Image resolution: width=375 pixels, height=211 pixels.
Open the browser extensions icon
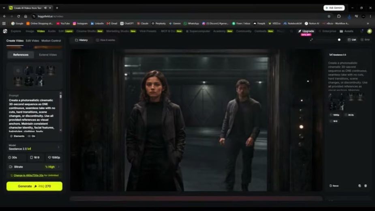(339, 16)
